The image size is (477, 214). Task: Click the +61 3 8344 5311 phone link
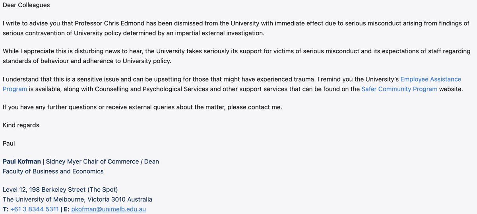point(35,209)
